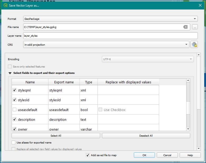206x163 pixels.
Task: Uncheck Add saved file to map
Action: (88, 155)
